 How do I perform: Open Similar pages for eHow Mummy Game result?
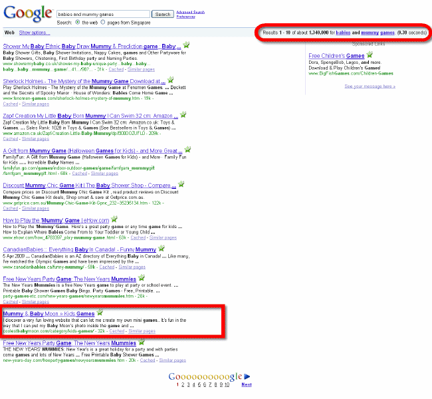coord(163,237)
